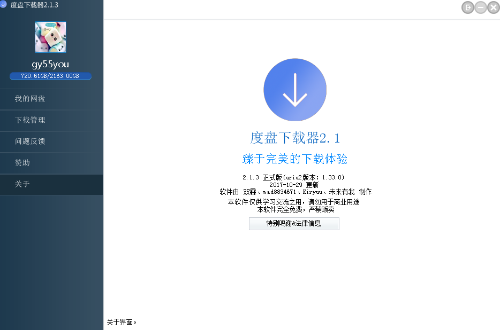Image resolution: width=500 pixels, height=330 pixels.
Task: Click the gy55you avatar picture
Action: coord(50,36)
